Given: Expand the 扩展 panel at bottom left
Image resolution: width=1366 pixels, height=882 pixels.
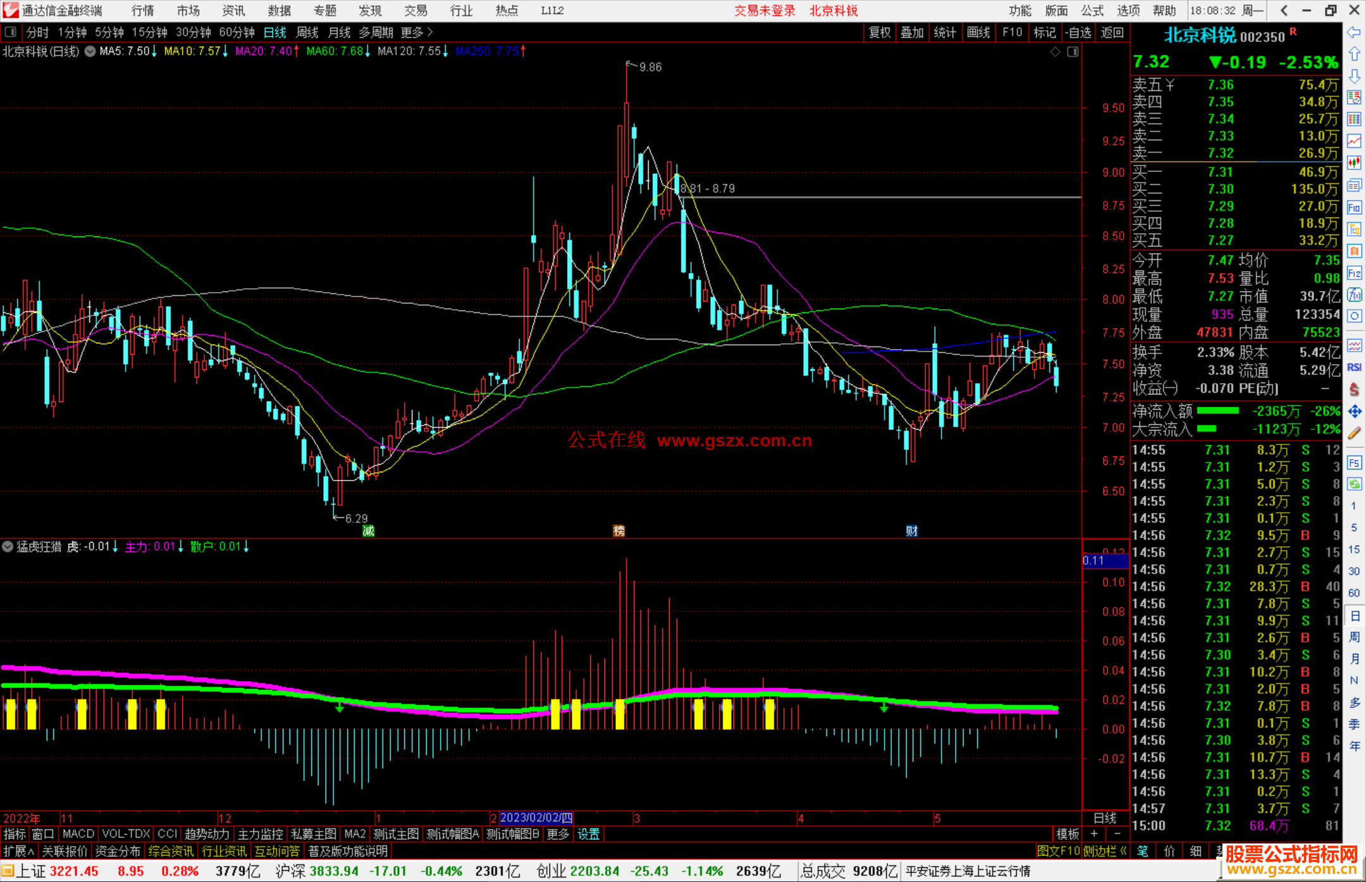Looking at the screenshot, I should (19, 852).
